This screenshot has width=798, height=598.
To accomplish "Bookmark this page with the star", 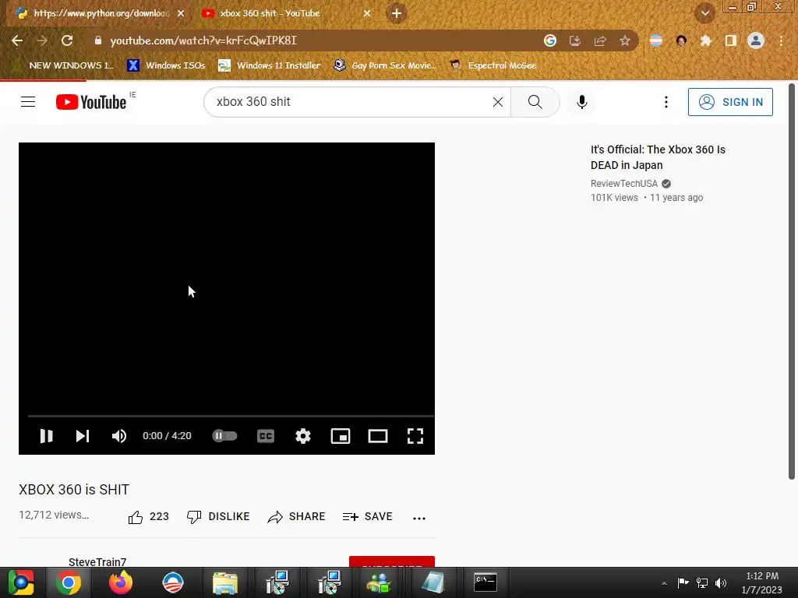I will (625, 40).
